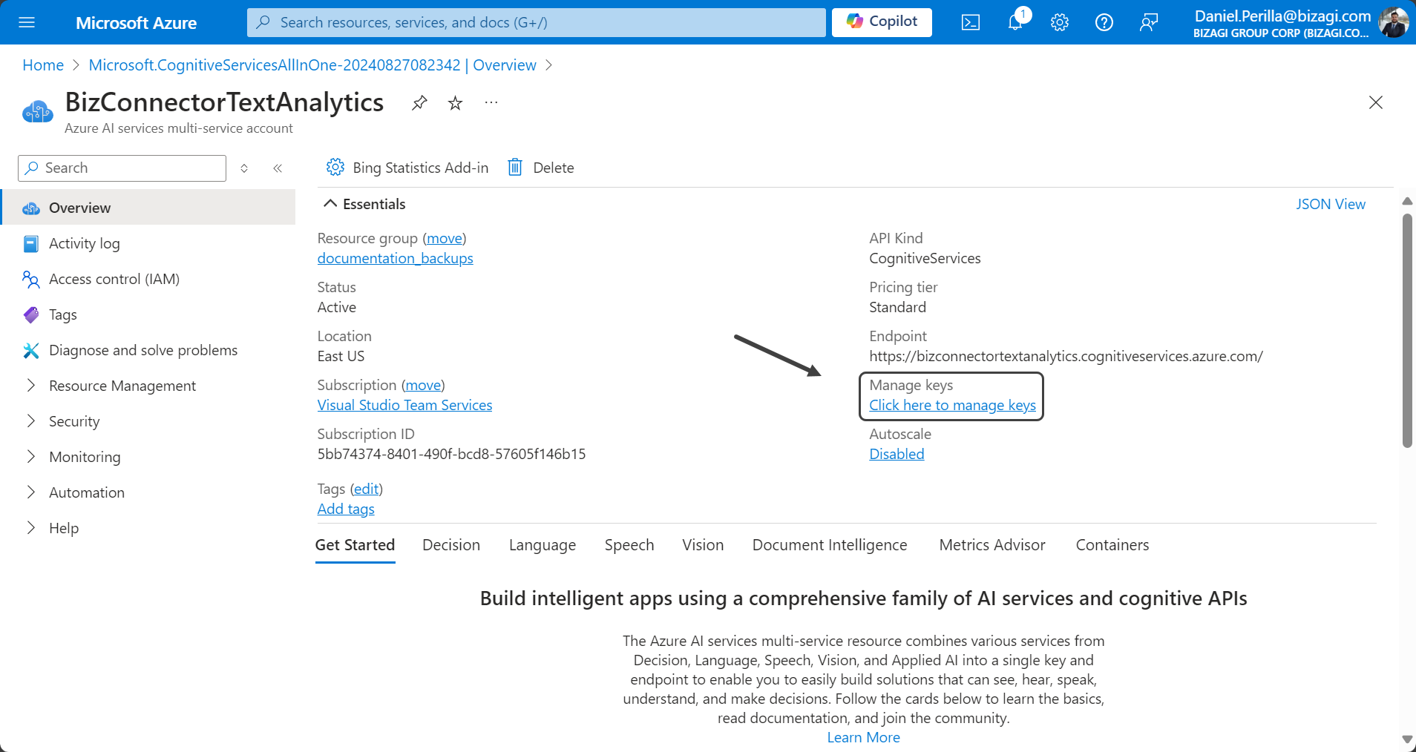Click the scrollbar down arrow
The height and width of the screenshot is (752, 1416).
pyautogui.click(x=1407, y=739)
